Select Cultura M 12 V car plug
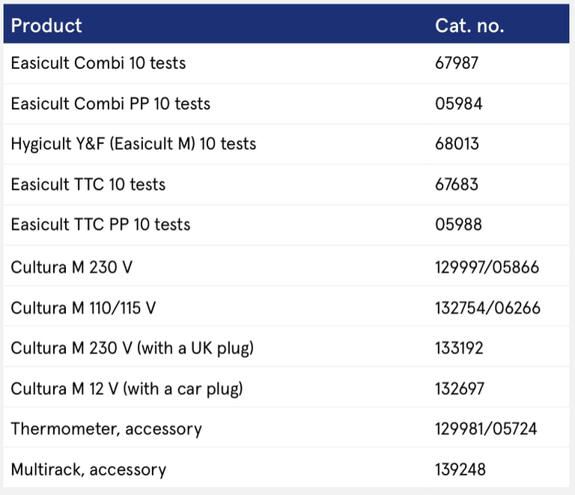 [127, 389]
